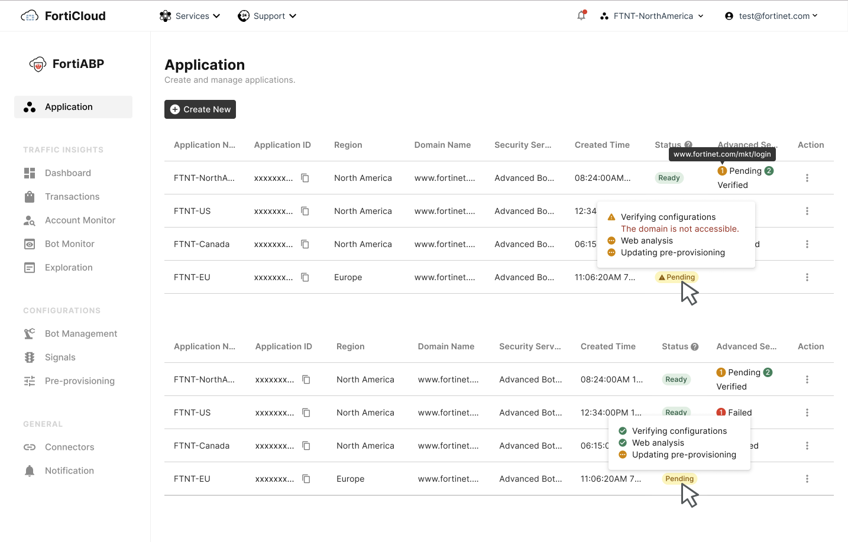Open the Pre-provisioning settings
Screen dimensions: 848x542
(80, 381)
